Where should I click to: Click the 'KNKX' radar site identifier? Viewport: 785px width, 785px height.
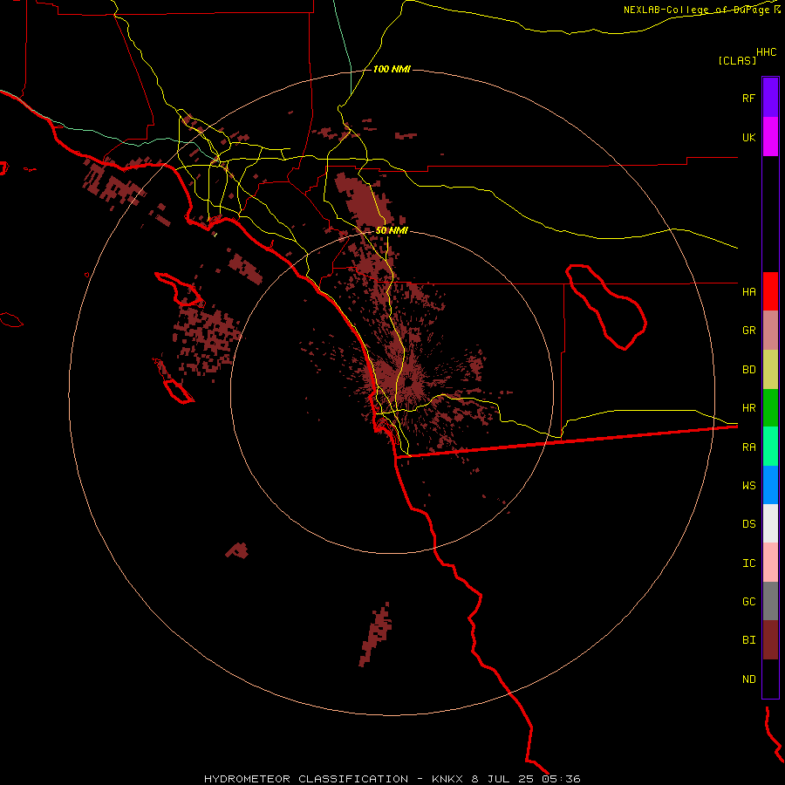[x=447, y=779]
